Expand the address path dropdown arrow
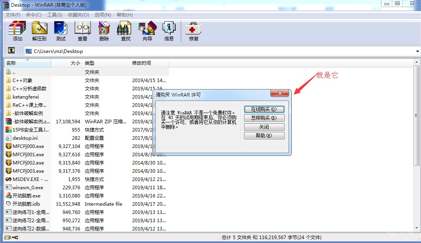This screenshot has width=421, height=243. (x=417, y=51)
